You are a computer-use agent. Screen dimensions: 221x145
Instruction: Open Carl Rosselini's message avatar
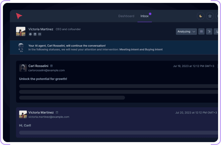[23, 68]
